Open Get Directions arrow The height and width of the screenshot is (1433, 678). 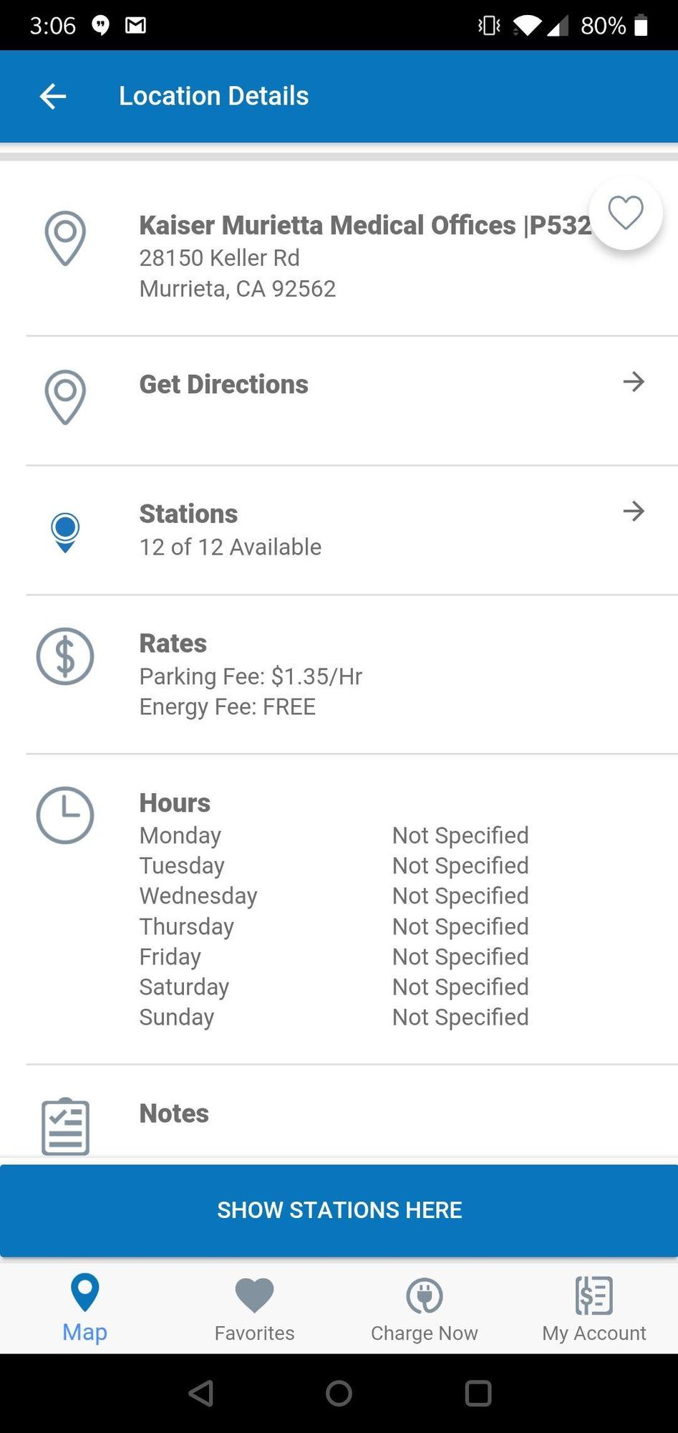coord(633,382)
